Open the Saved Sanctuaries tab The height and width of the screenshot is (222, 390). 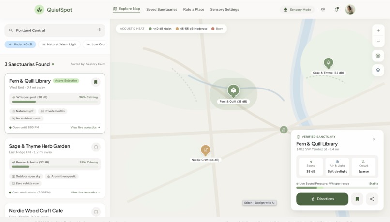point(162,10)
